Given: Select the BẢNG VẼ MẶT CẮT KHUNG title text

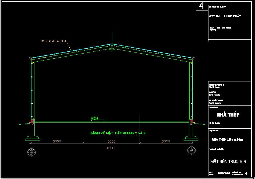Looking at the screenshot, I should 118,133.
